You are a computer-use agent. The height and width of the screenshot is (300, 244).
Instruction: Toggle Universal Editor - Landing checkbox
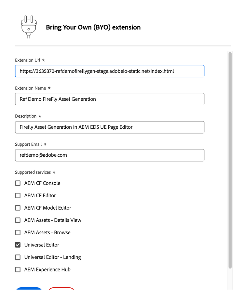pyautogui.click(x=18, y=257)
